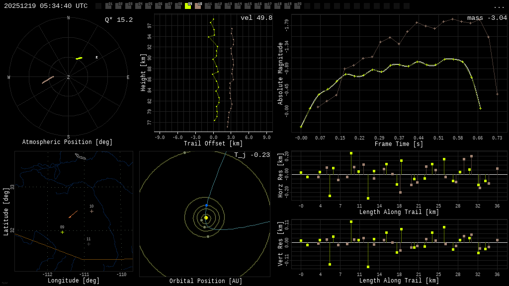Select station 10 cross marker on map
Screen dimensions: 509x286
(91, 211)
